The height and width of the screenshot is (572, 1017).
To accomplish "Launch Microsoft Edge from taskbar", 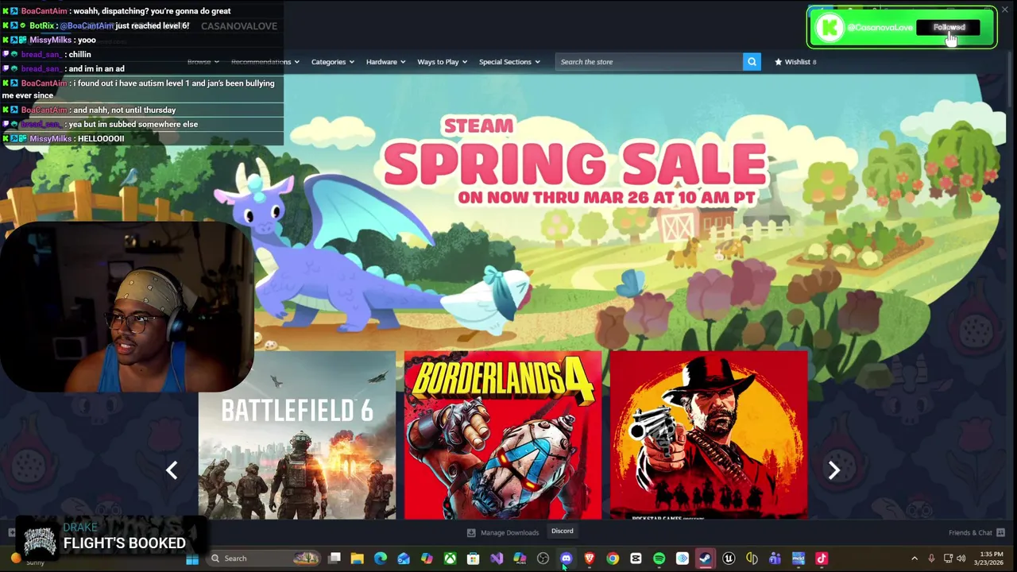I will (x=381, y=558).
